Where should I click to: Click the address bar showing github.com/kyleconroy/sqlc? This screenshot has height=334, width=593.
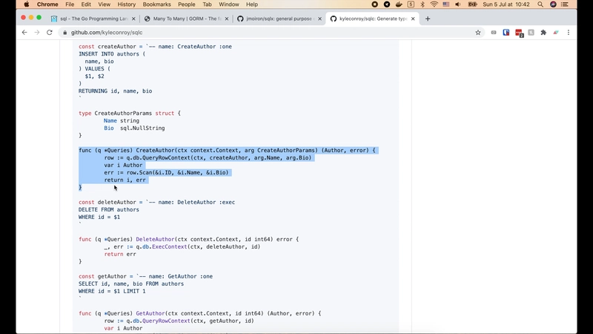(x=222, y=33)
